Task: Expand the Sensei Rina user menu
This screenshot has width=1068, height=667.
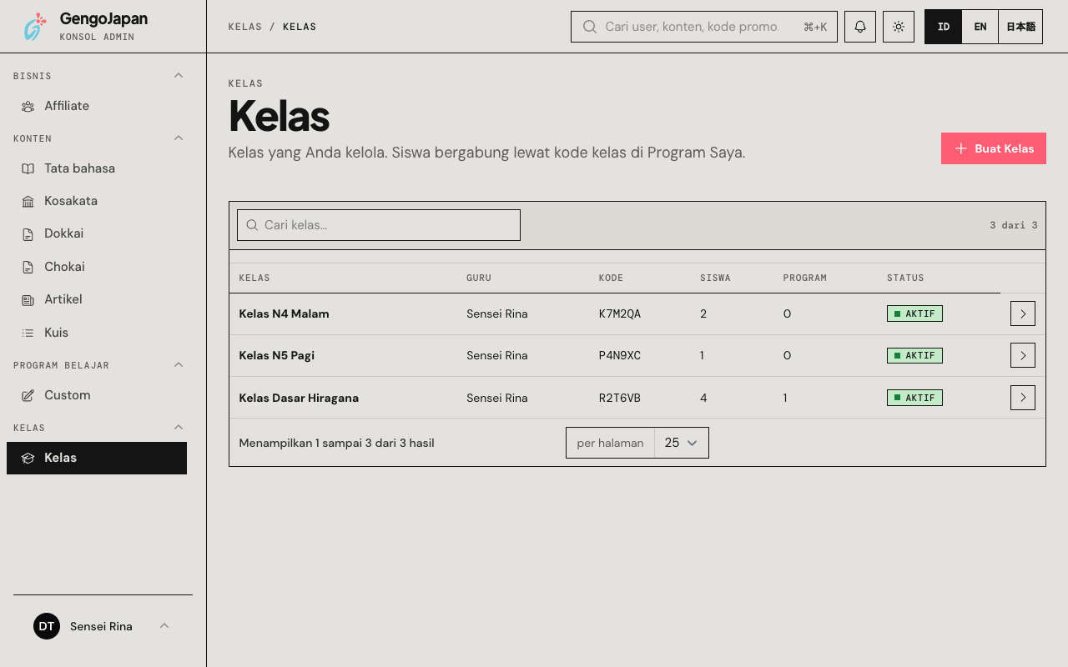Action: [164, 626]
